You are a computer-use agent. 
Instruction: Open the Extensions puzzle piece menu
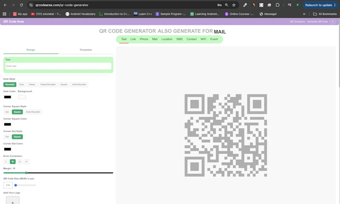point(278,5)
